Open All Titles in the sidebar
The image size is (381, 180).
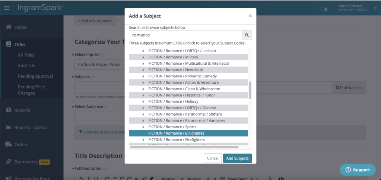(x=26, y=55)
